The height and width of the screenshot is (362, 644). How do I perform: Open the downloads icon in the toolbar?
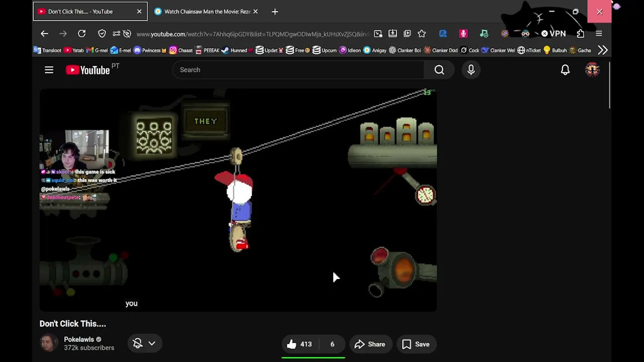coord(392,34)
